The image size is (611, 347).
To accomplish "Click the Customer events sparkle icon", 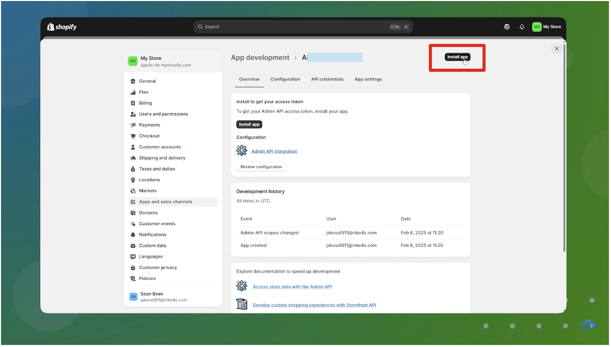I will coord(133,224).
